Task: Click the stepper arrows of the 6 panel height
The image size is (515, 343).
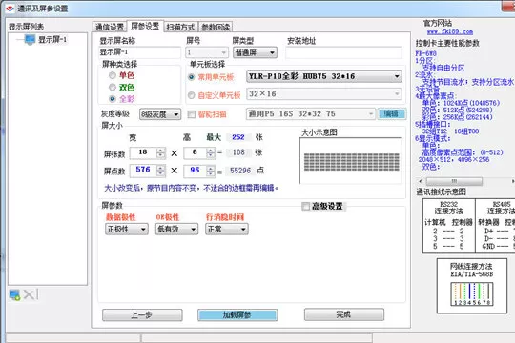Action: pyautogui.click(x=211, y=152)
